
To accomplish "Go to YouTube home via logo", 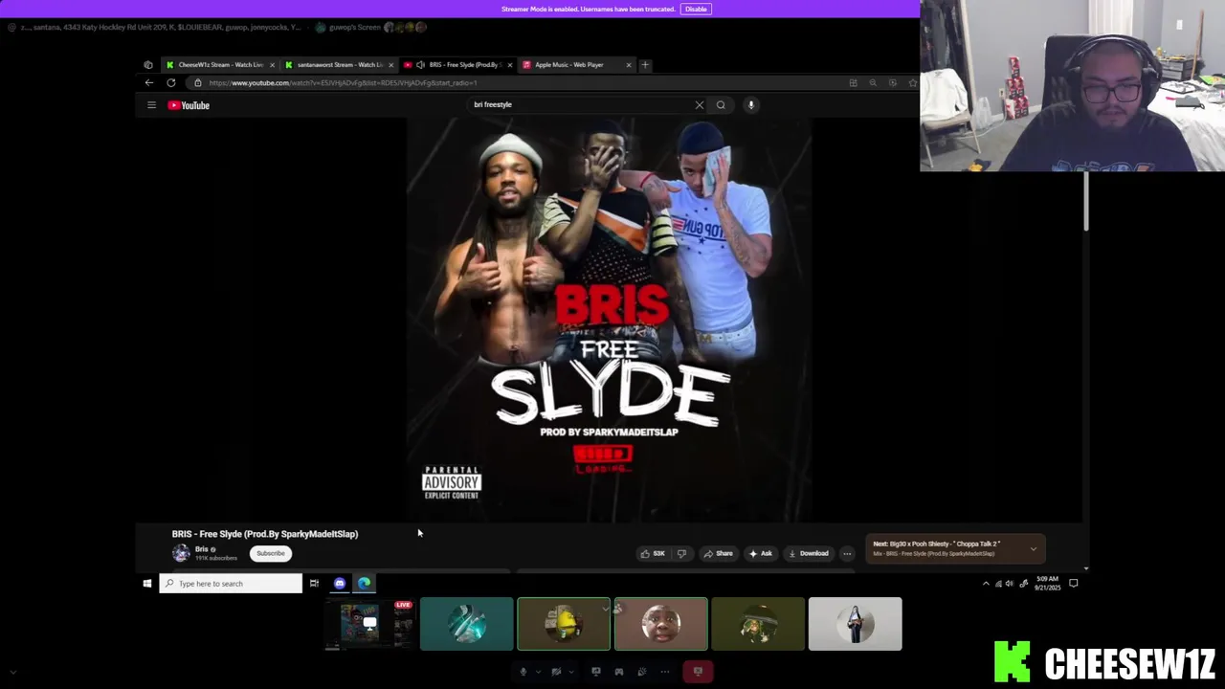I will coord(189,105).
